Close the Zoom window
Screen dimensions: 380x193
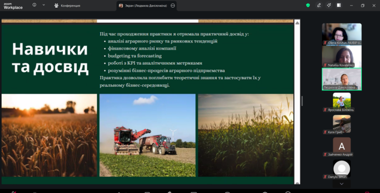tap(374, 6)
